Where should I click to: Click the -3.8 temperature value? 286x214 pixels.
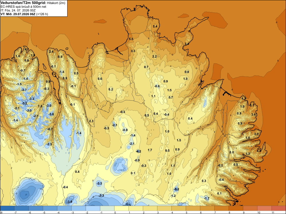coord(51,114)
